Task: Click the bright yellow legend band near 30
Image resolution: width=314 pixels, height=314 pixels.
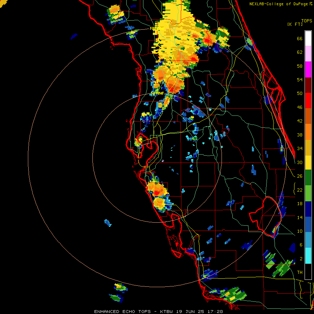Action: click(x=308, y=162)
